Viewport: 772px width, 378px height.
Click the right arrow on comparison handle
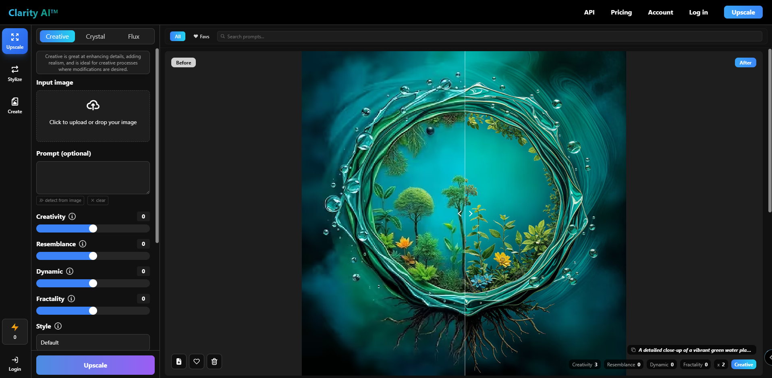click(x=470, y=214)
